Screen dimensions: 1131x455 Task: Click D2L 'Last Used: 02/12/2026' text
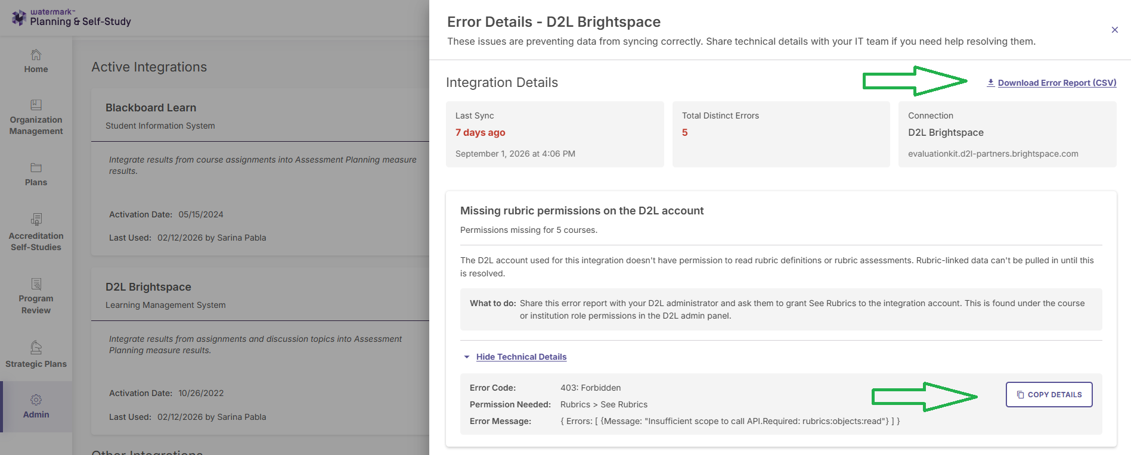click(x=188, y=417)
